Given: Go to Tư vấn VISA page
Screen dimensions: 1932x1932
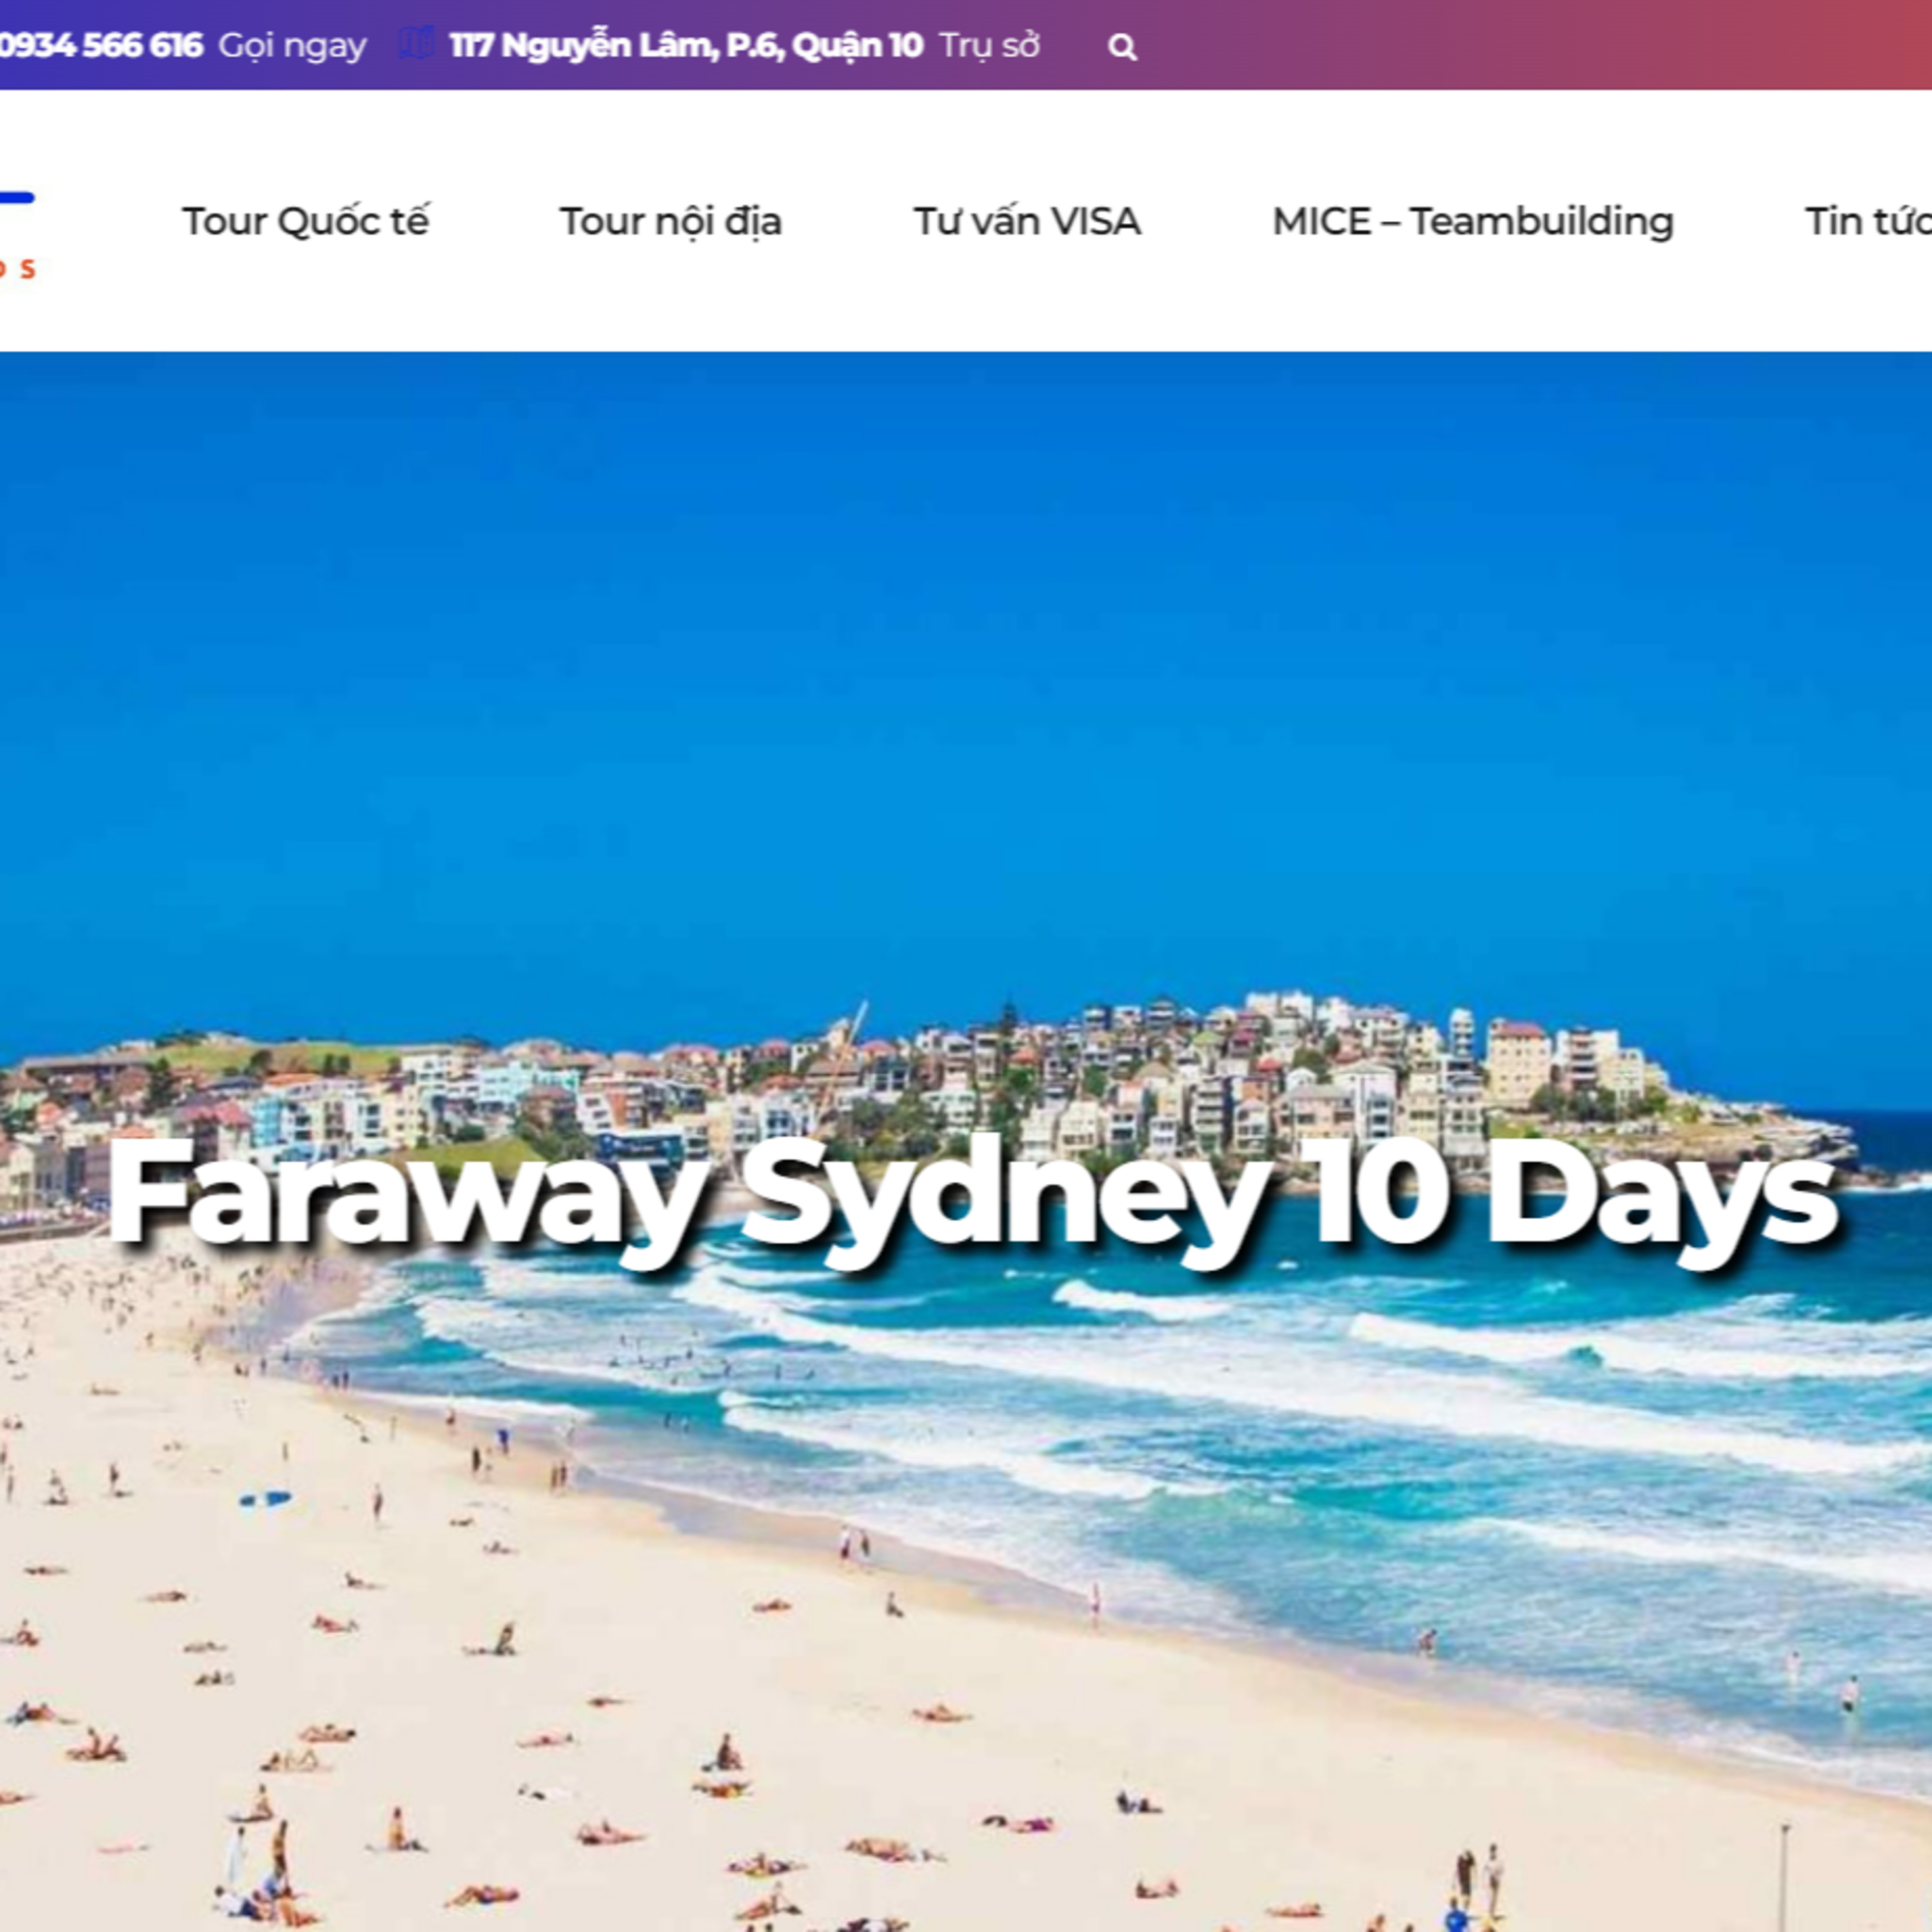Looking at the screenshot, I should (1027, 221).
